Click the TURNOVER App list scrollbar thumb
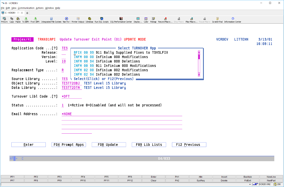The width and height of the screenshot is (284, 187). point(199,57)
